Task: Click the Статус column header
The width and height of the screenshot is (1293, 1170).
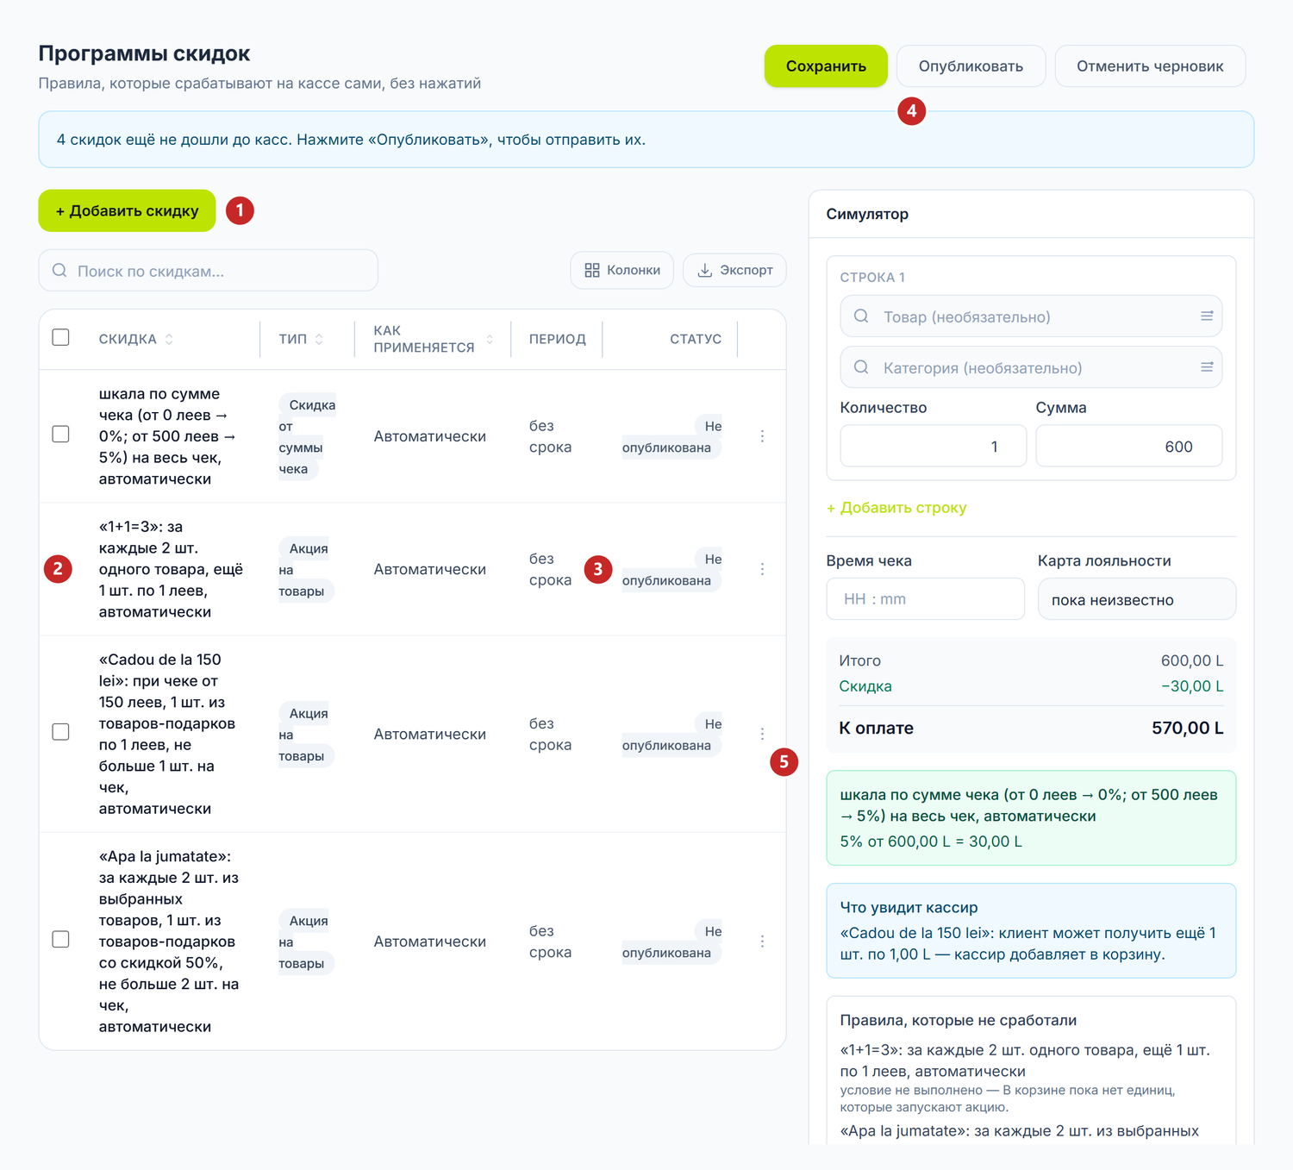Action: 696,340
